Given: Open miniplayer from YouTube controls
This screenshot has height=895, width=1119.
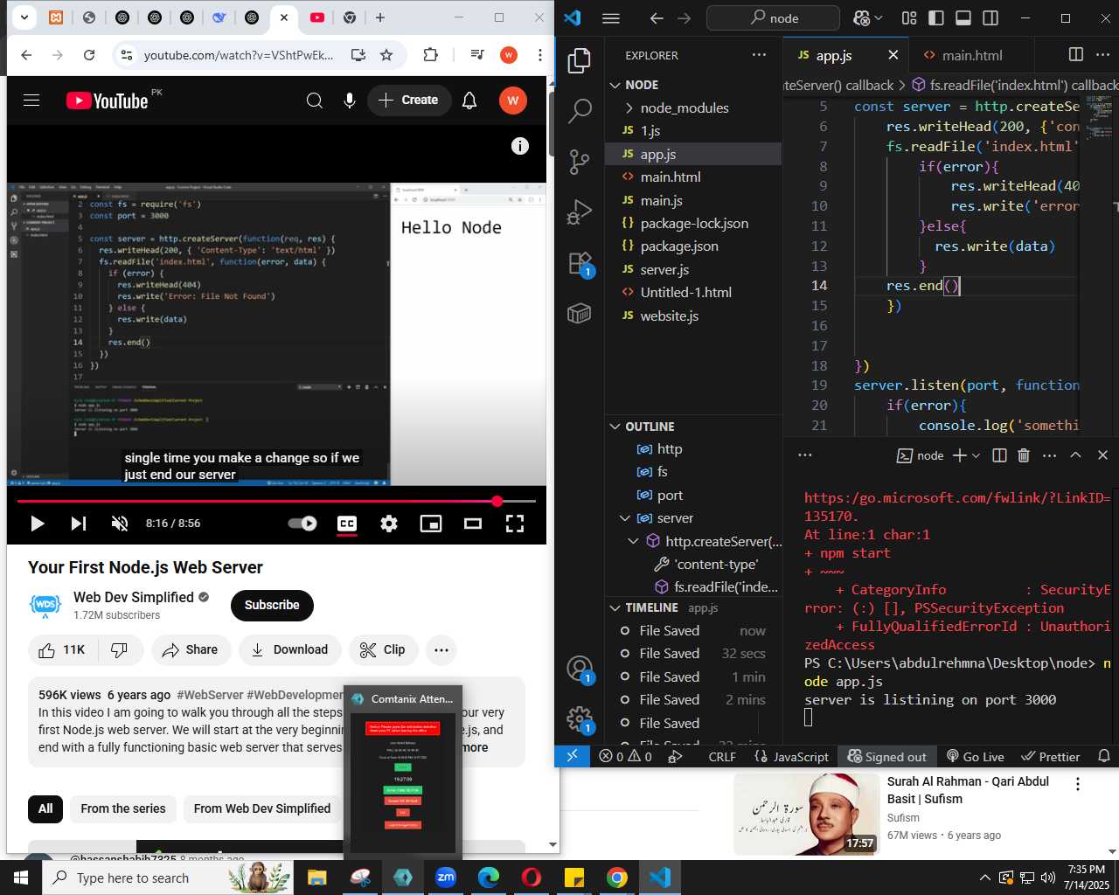Looking at the screenshot, I should pyautogui.click(x=431, y=524).
